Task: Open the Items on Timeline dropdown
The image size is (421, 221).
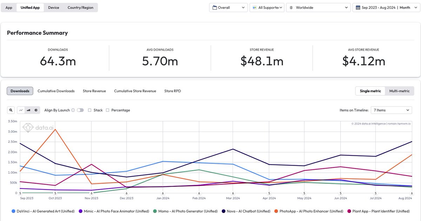Action: 391,110
